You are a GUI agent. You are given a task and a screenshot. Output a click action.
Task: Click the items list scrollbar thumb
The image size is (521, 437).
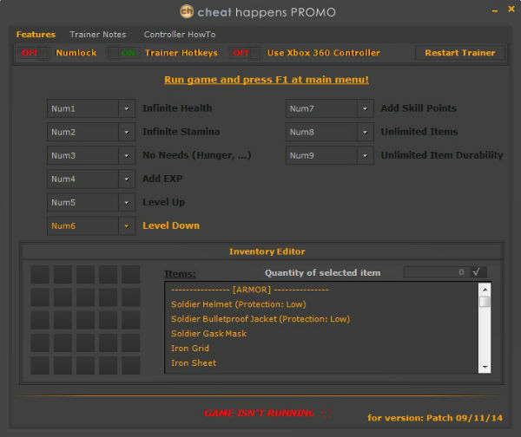click(x=485, y=302)
